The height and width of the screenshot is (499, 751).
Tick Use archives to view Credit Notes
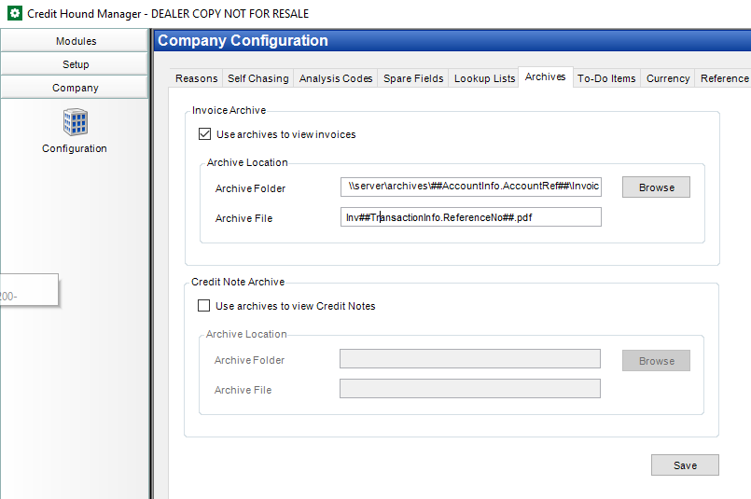click(x=204, y=306)
